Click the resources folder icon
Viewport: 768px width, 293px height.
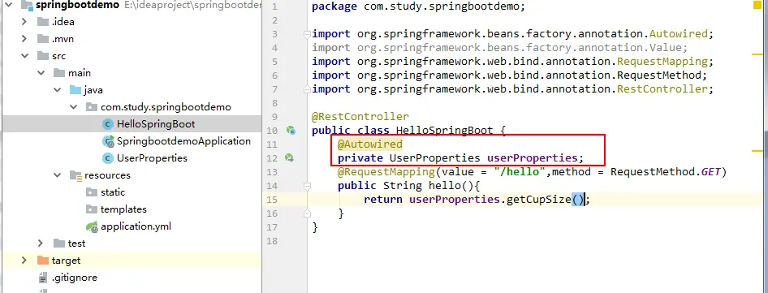tap(76, 175)
